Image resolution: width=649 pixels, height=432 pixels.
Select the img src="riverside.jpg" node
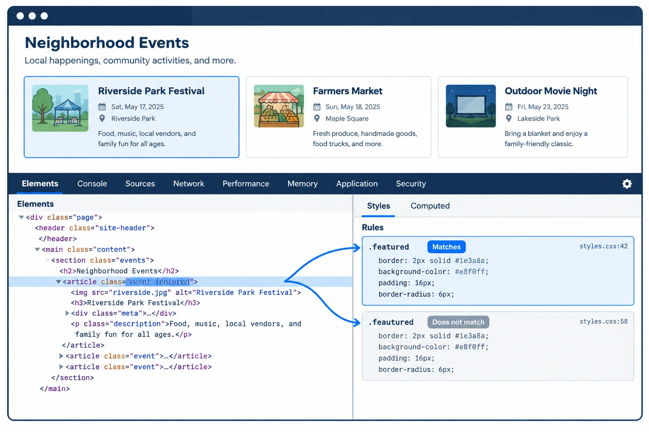(x=186, y=292)
